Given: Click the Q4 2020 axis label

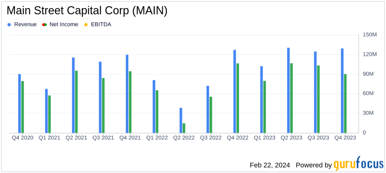Looking at the screenshot, I should click(x=23, y=138).
